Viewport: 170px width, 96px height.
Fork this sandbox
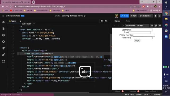(134, 16)
